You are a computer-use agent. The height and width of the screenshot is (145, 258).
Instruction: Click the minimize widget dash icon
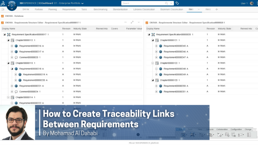pos(125,22)
